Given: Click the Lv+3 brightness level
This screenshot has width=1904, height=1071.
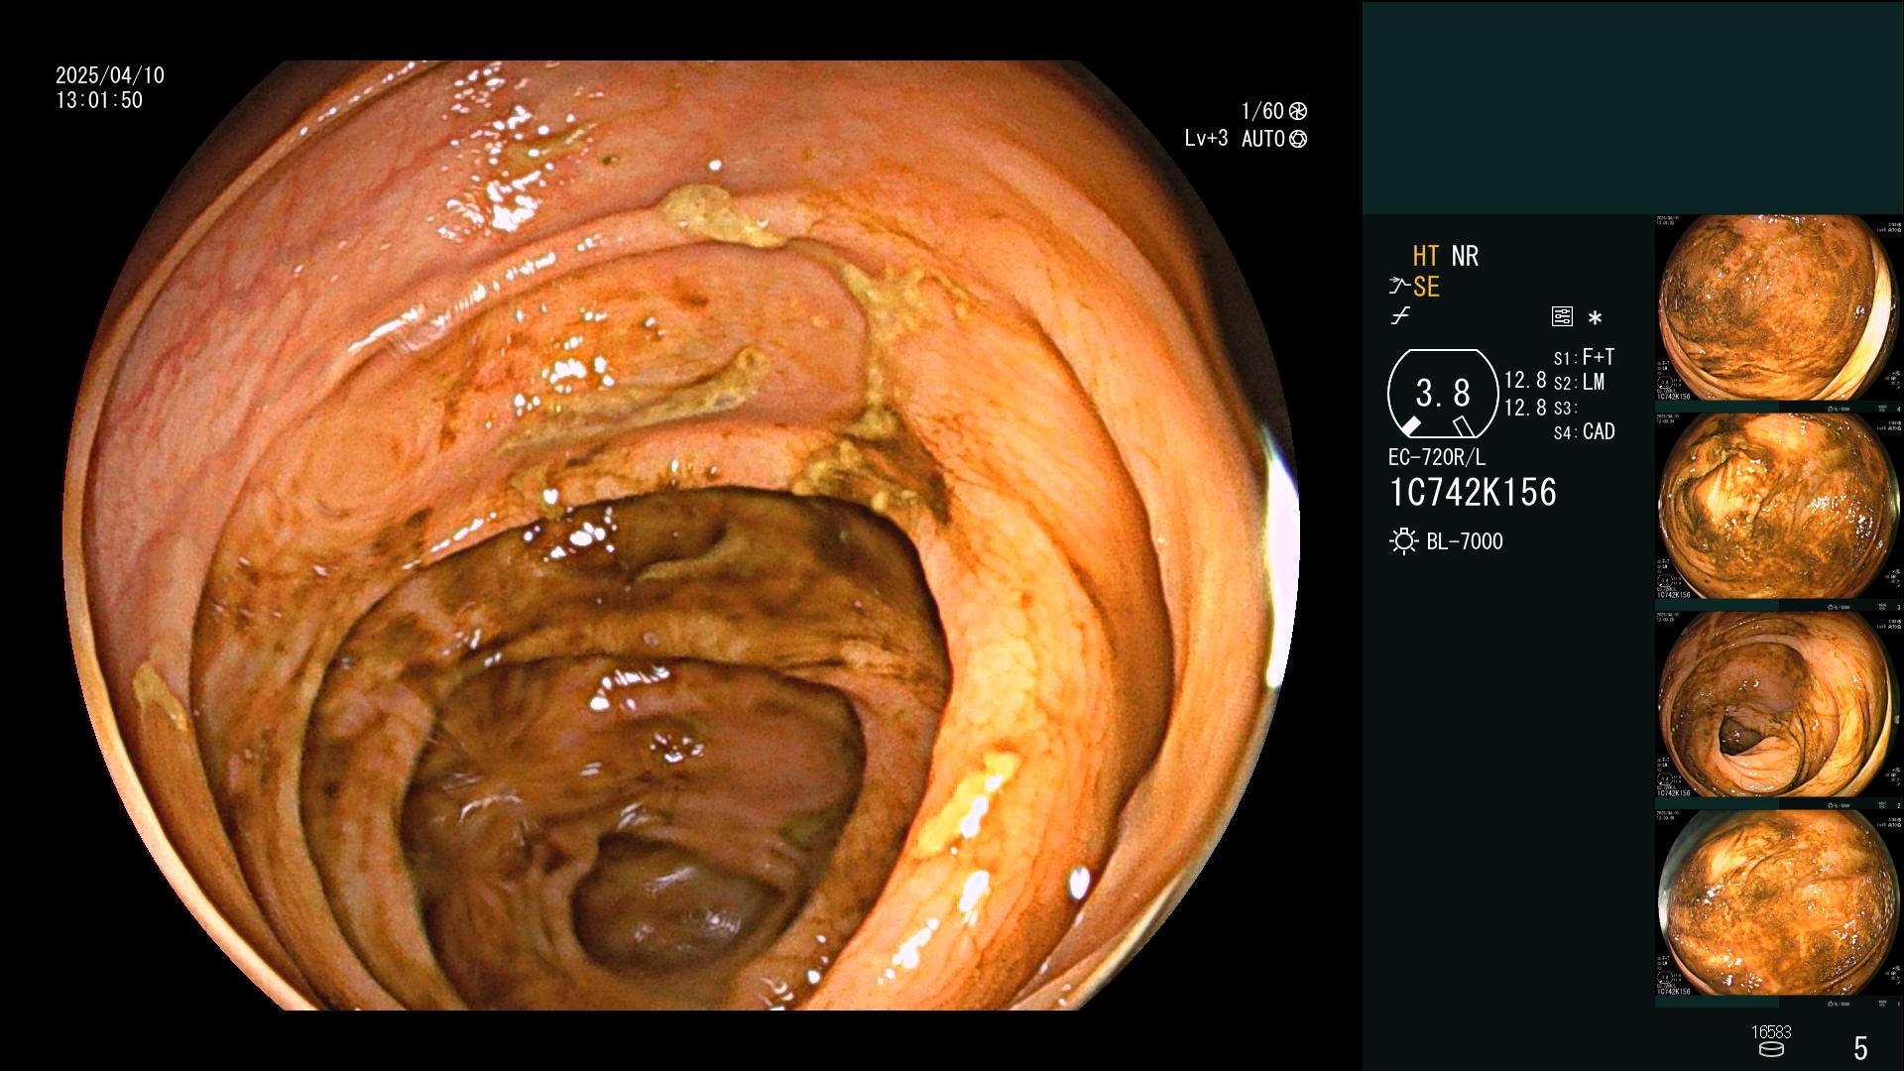Looking at the screenshot, I should click(1206, 139).
